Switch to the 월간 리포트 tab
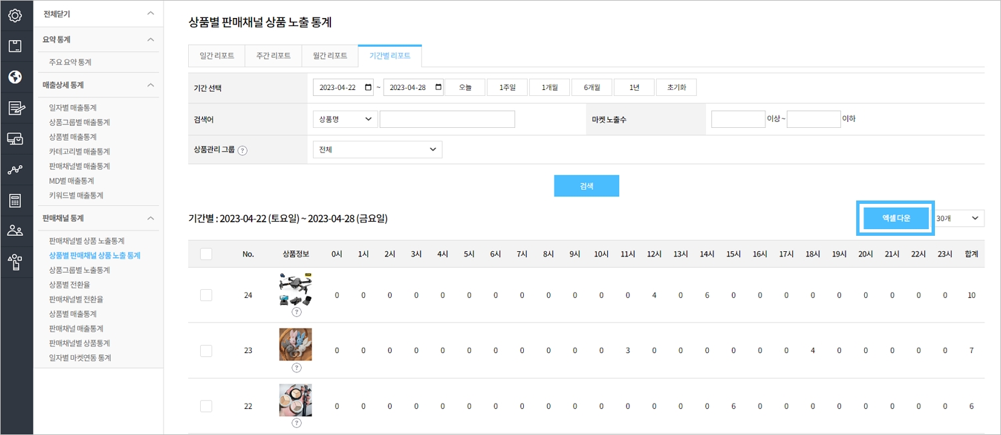This screenshot has height=435, width=1001. 330,56
